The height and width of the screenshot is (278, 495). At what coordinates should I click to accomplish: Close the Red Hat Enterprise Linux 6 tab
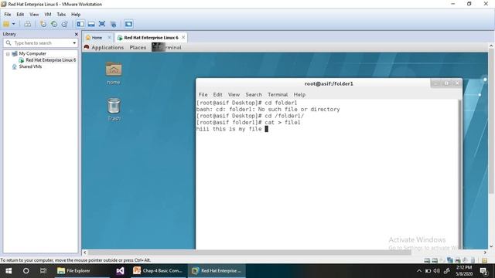183,38
